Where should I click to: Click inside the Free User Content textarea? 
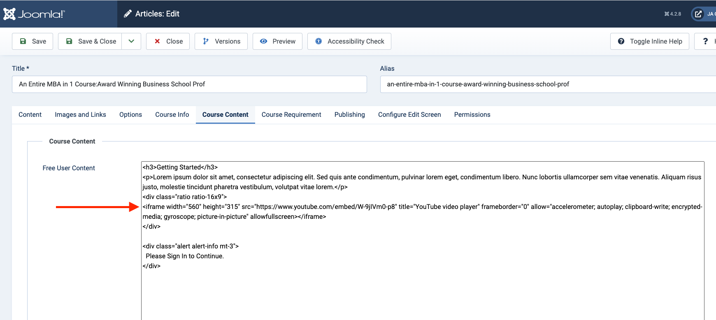coord(422,288)
